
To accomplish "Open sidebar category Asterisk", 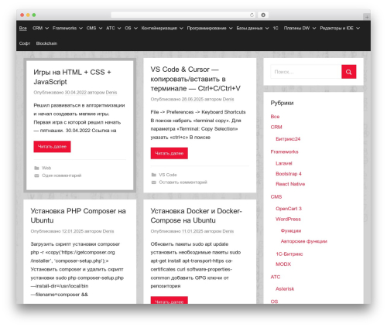I will pyautogui.click(x=285, y=289).
